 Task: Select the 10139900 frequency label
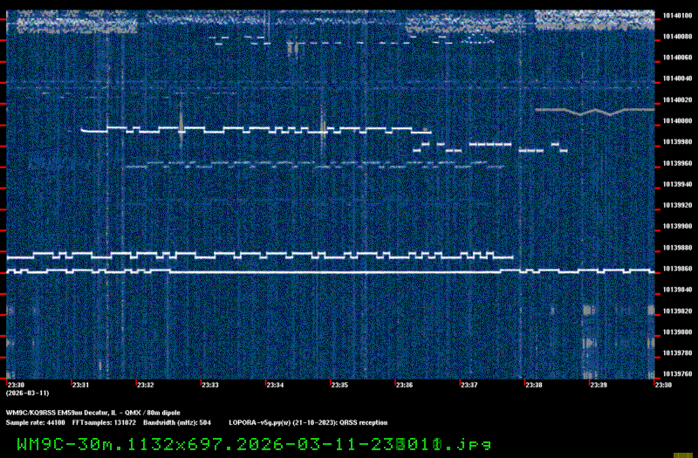click(x=677, y=227)
